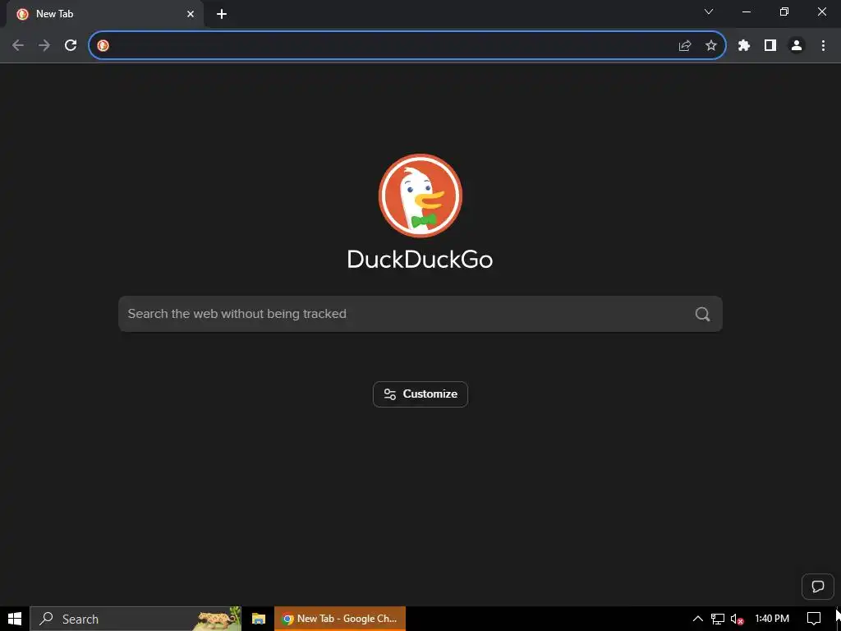The image size is (841, 631).
Task: Open the clock showing 1:40 PM
Action: pos(772,619)
